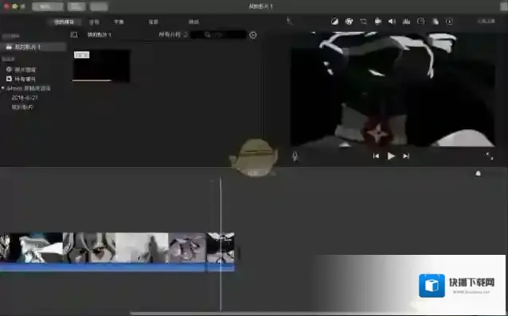The width and height of the screenshot is (508, 316).
Task: Play the video in the viewer
Action: (391, 156)
